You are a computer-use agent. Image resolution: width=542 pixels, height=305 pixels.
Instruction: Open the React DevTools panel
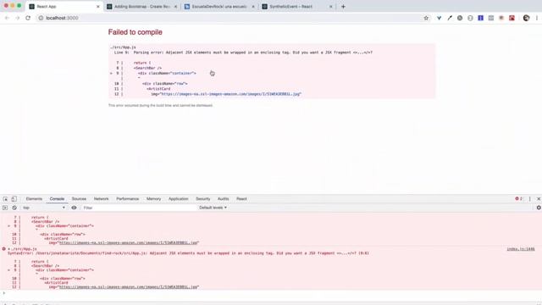[241, 199]
